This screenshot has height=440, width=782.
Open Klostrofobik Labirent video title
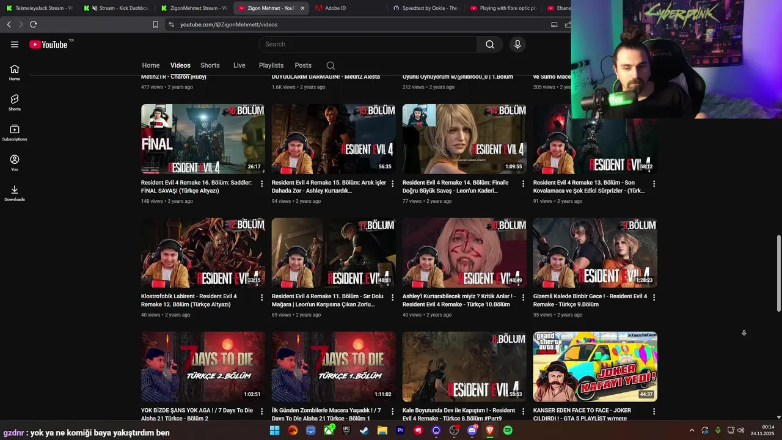pyautogui.click(x=189, y=300)
